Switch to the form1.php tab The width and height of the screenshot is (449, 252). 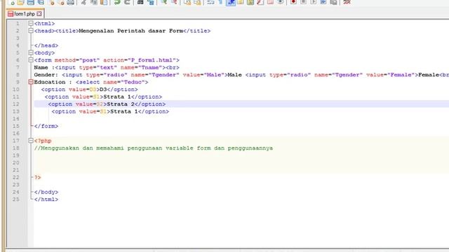coord(25,14)
